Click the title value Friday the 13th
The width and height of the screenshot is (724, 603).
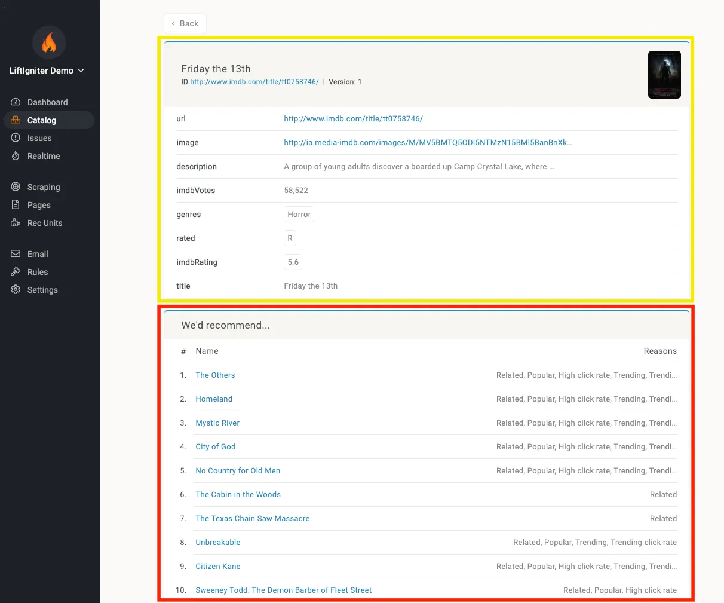click(x=311, y=286)
